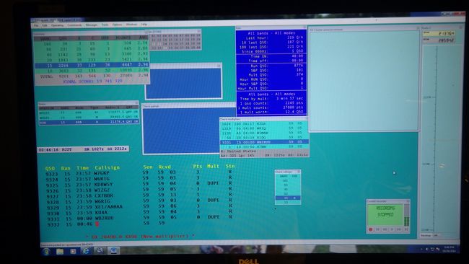Viewport: 469px width, 264px height.
Task: Select the 15m W8ZRDU row in Check multipliers
Action: pos(264,142)
